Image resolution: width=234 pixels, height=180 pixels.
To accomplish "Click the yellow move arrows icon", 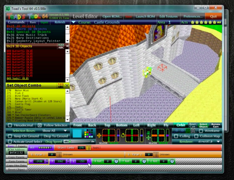I will [x=99, y=135].
